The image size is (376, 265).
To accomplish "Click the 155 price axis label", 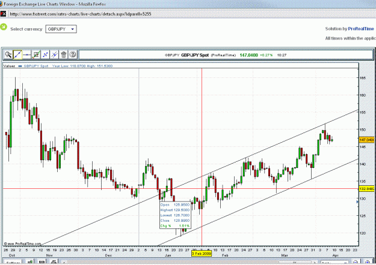I will [363, 112].
